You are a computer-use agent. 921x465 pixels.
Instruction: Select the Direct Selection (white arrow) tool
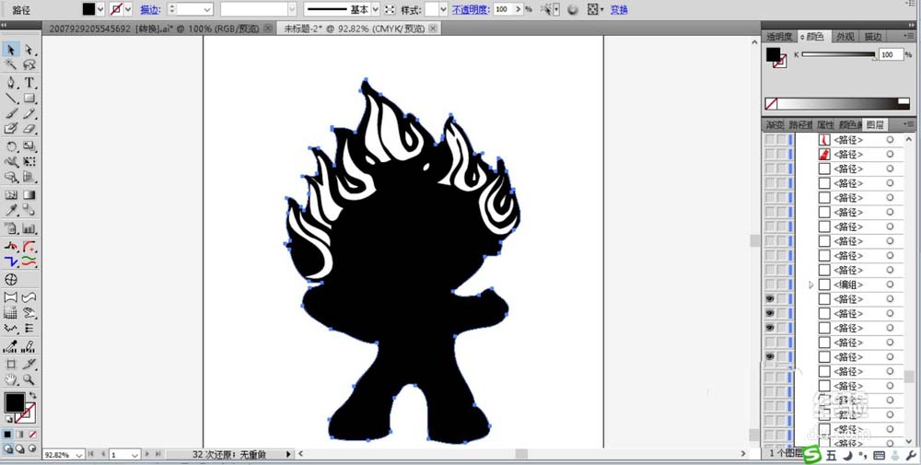[x=29, y=50]
